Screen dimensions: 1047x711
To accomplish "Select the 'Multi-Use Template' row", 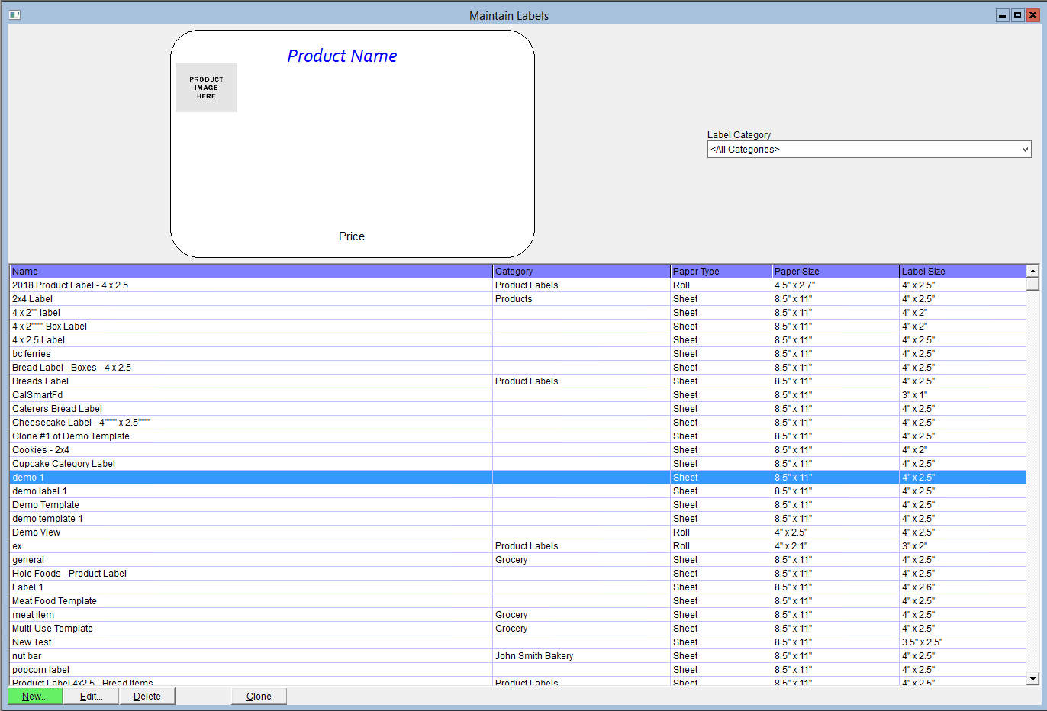I will [x=518, y=629].
